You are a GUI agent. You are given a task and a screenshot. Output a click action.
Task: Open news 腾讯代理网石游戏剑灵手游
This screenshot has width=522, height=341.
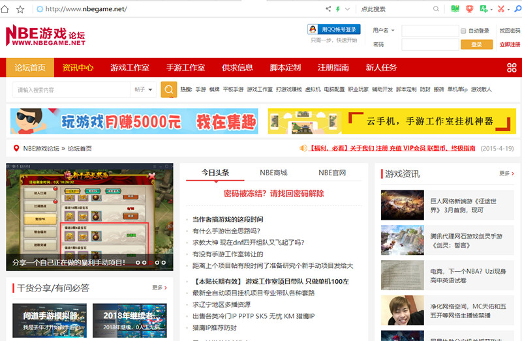pos(466,241)
